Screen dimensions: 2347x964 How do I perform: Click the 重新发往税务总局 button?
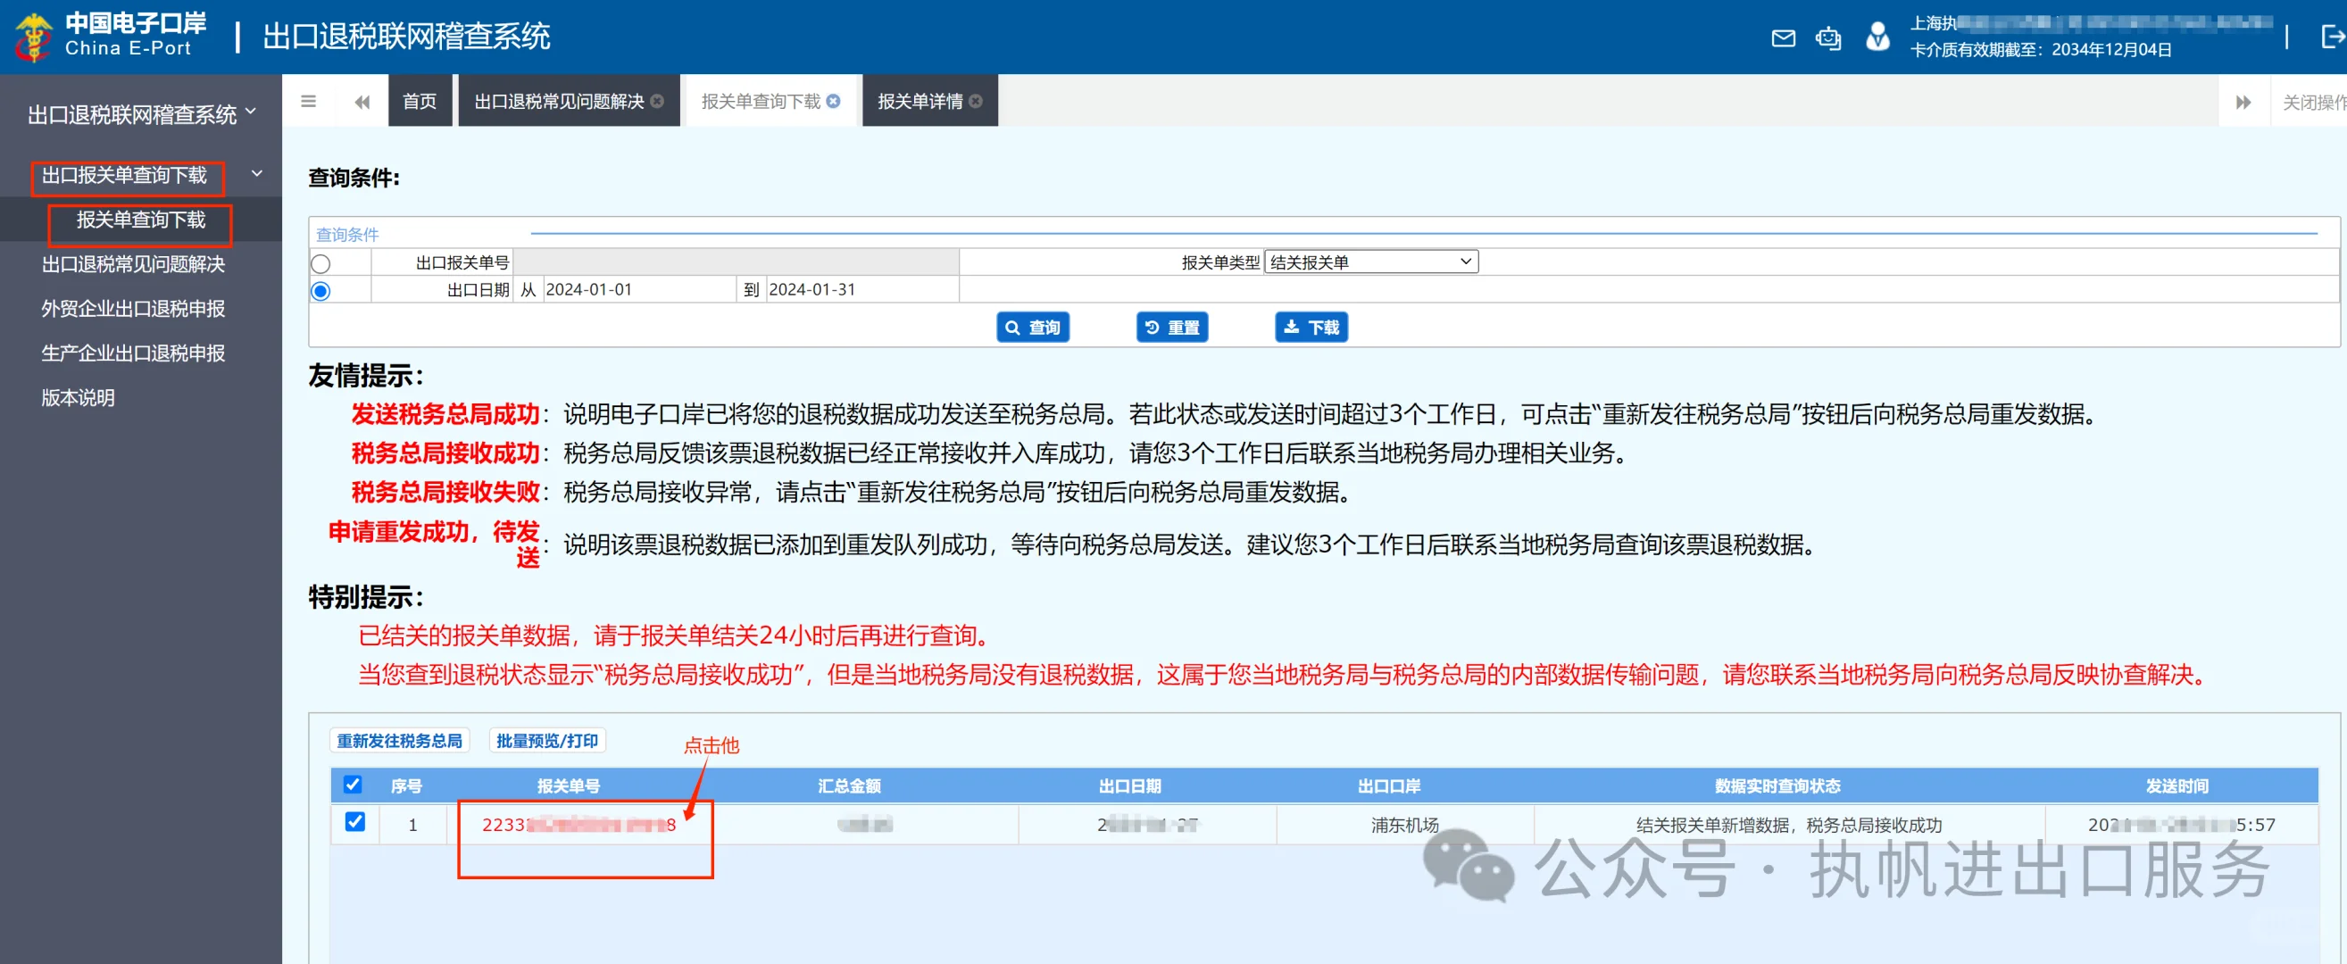pos(399,740)
